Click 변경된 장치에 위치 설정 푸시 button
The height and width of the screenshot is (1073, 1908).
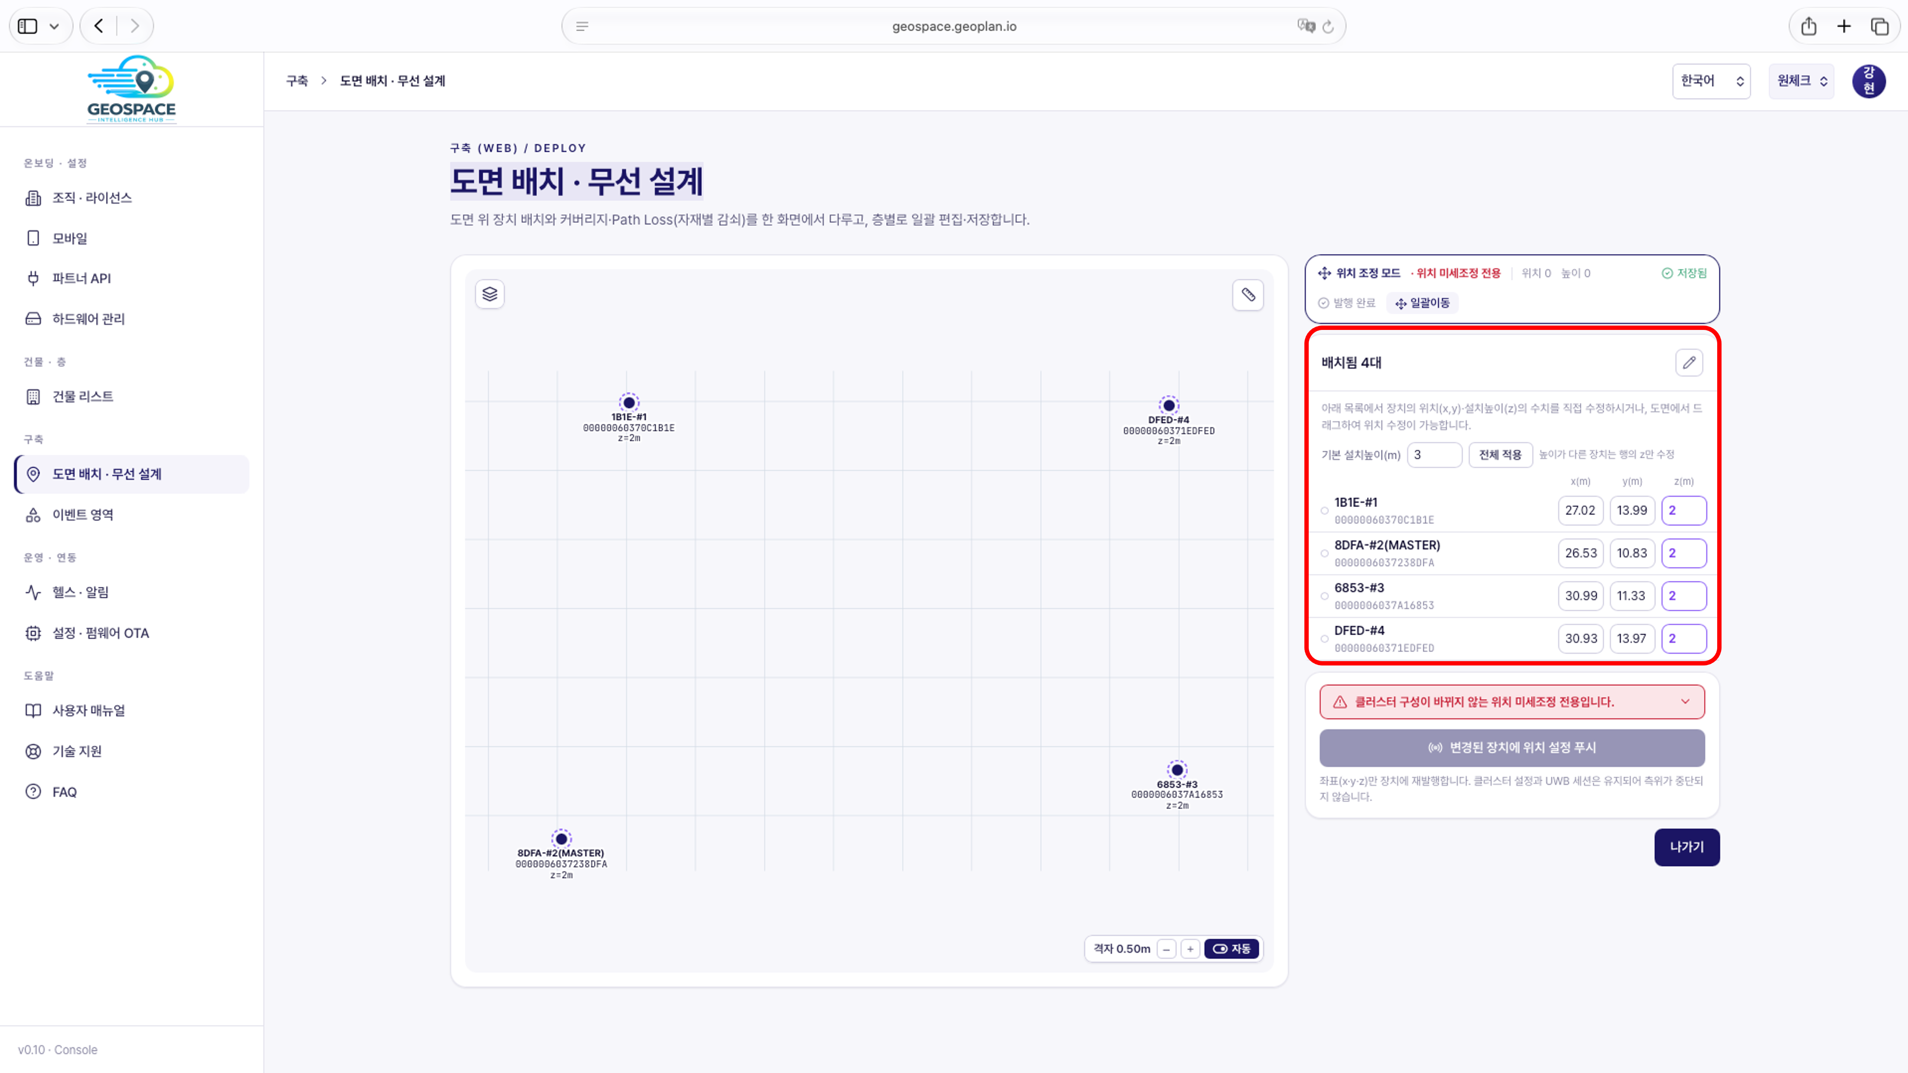(x=1512, y=748)
